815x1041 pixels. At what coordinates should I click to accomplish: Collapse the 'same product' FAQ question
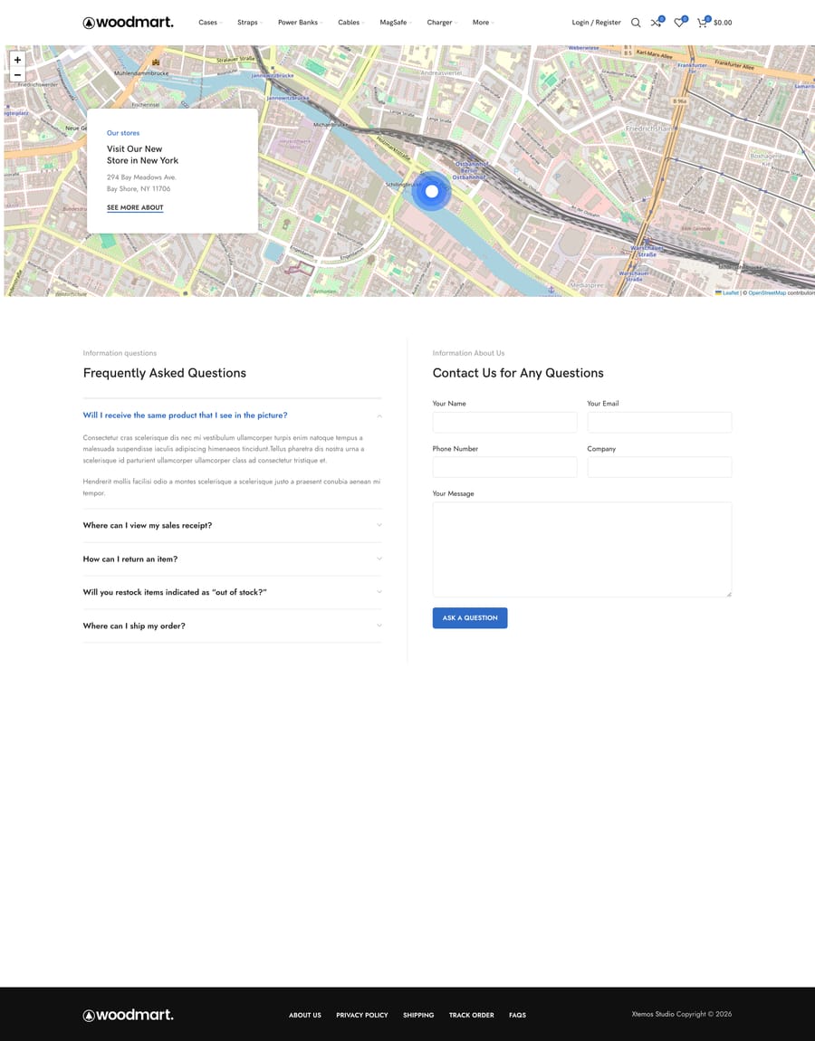click(233, 415)
